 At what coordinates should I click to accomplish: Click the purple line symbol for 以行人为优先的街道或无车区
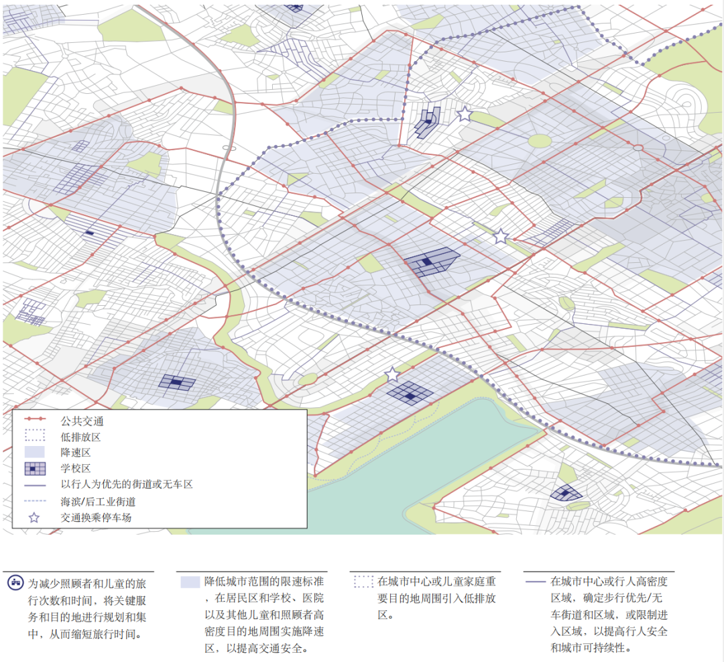[x=35, y=485]
